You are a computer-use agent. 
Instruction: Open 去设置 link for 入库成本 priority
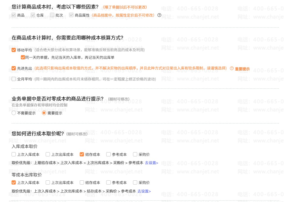tap(151, 163)
